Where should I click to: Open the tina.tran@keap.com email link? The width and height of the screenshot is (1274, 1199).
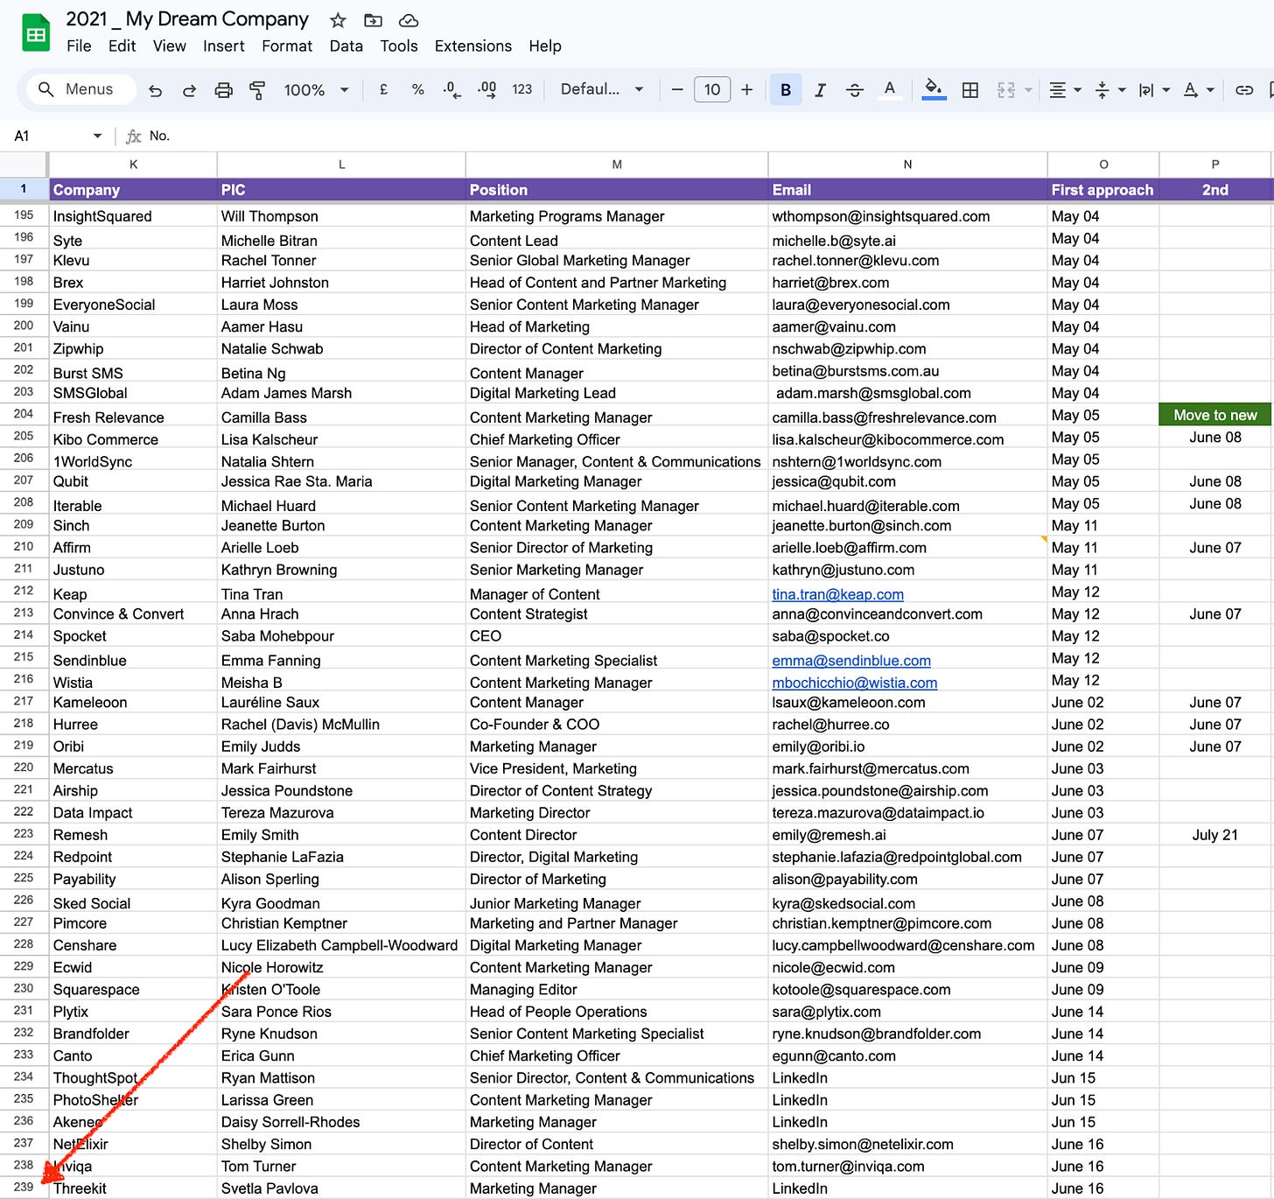837,594
